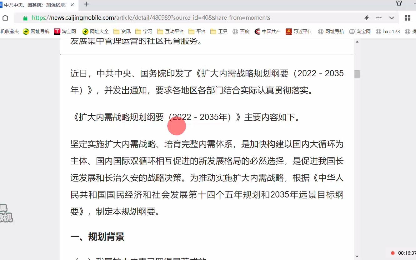Open a new browser tab
Image resolution: width=416 pixels, height=260 pixels.
point(86,4)
